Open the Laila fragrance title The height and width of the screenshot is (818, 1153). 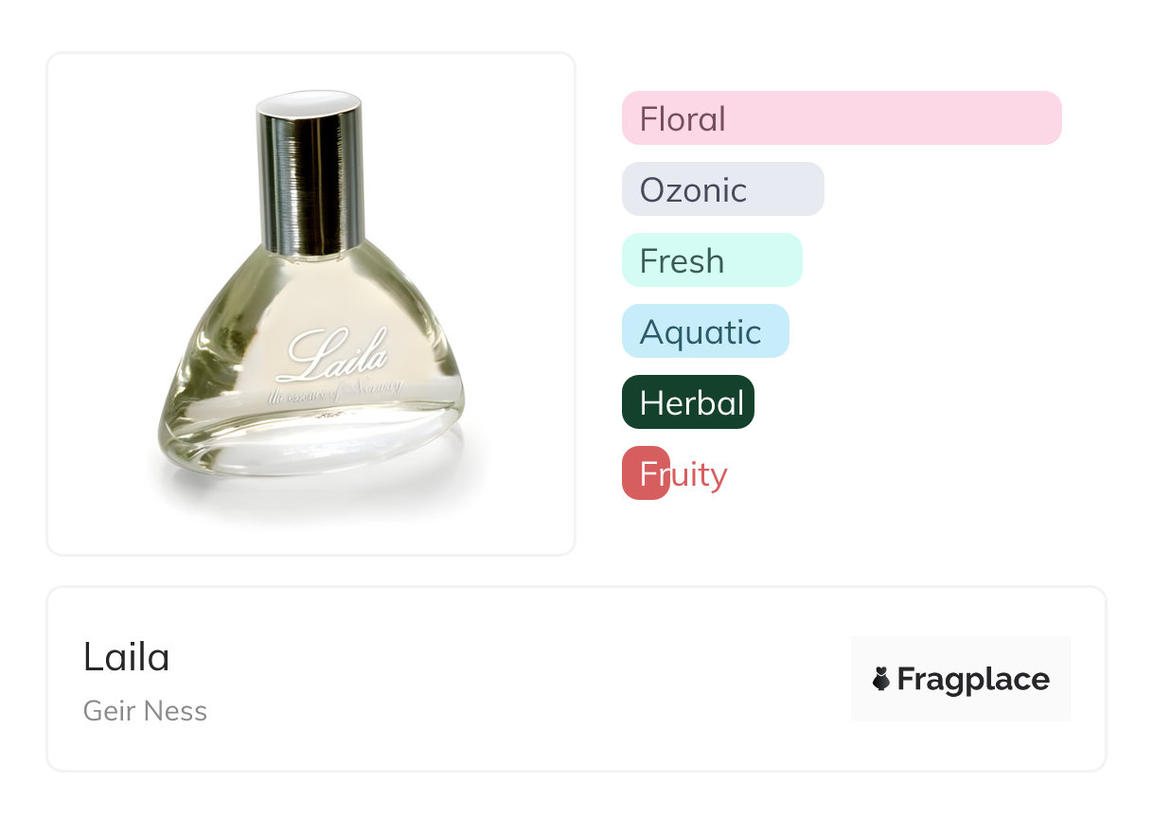126,657
